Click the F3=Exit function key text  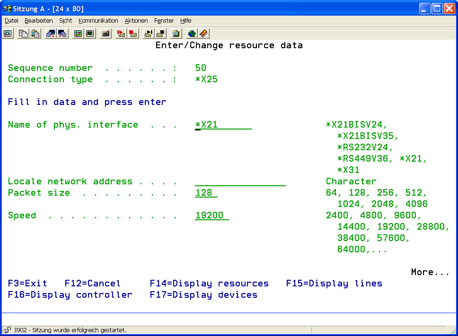(x=27, y=284)
